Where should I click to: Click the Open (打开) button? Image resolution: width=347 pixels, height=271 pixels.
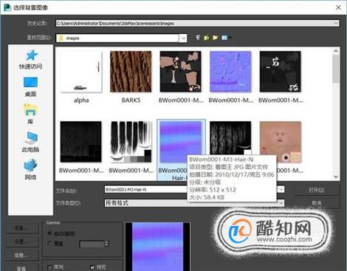coord(317,190)
